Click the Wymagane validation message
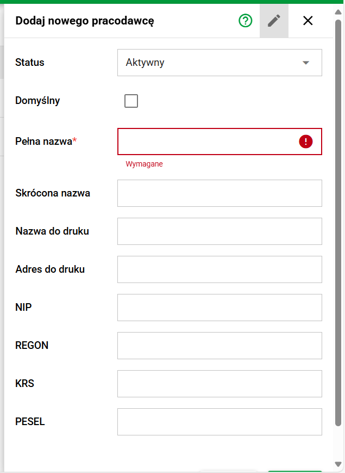This screenshot has width=345, height=473. tap(144, 164)
